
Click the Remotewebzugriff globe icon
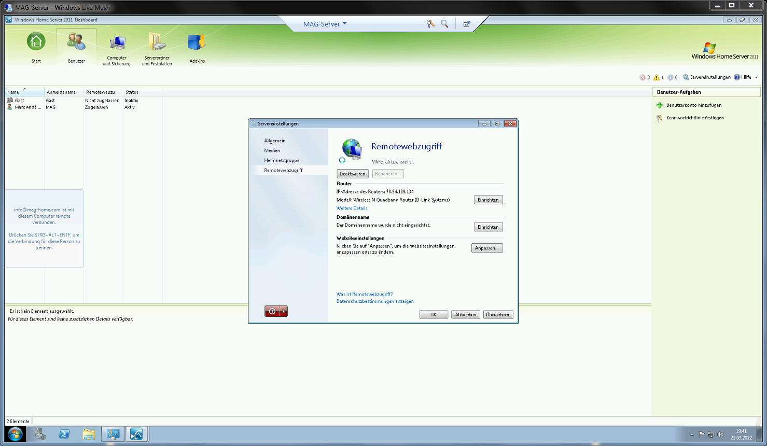tap(351, 150)
